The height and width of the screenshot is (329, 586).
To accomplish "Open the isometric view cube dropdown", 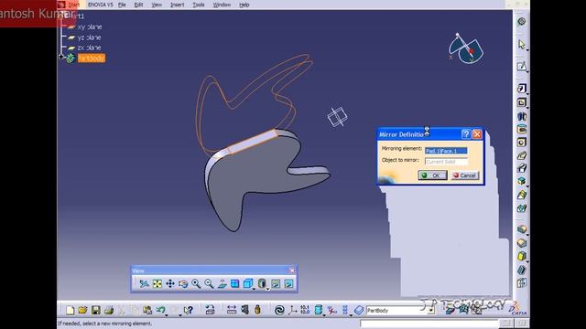I will point(255,289).
